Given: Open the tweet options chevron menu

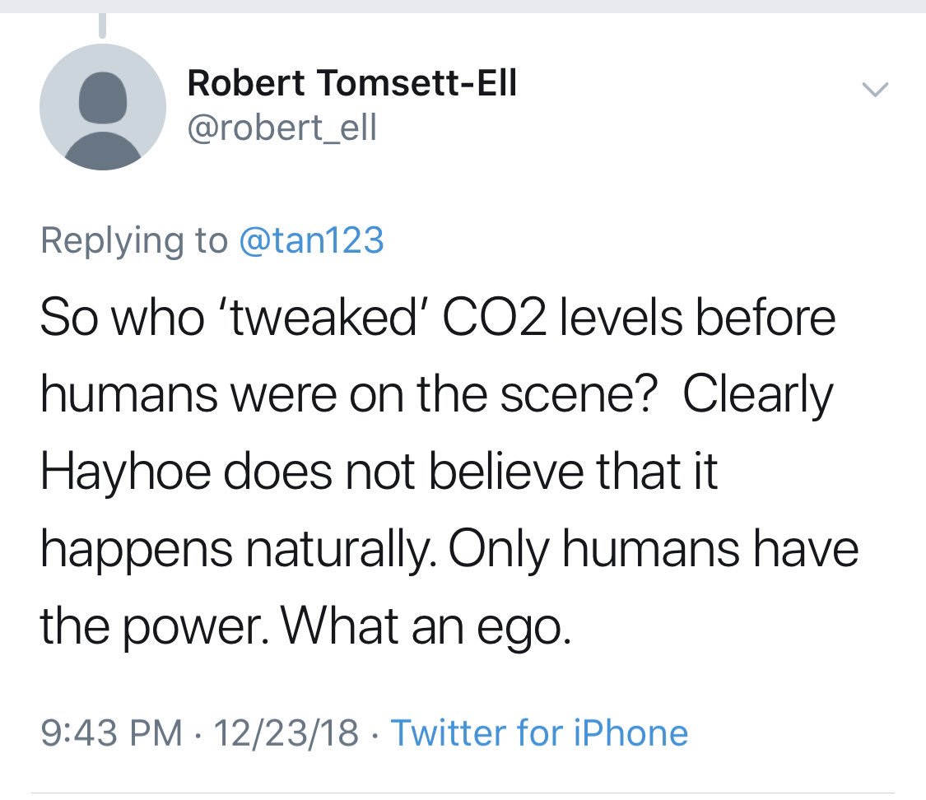Looking at the screenshot, I should 876,87.
